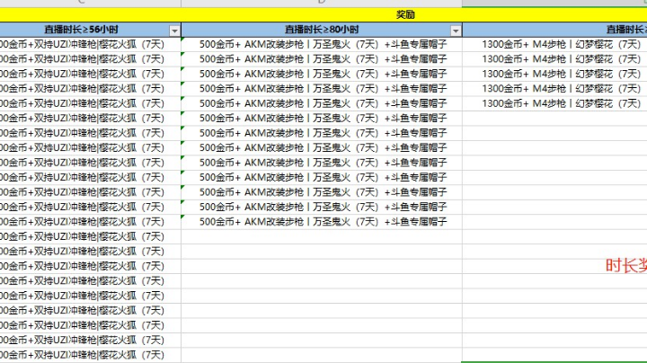Select the bottommost 1300金币+ M4步枪 reward cell
Viewport: 647px width, 363px height.
[554, 103]
